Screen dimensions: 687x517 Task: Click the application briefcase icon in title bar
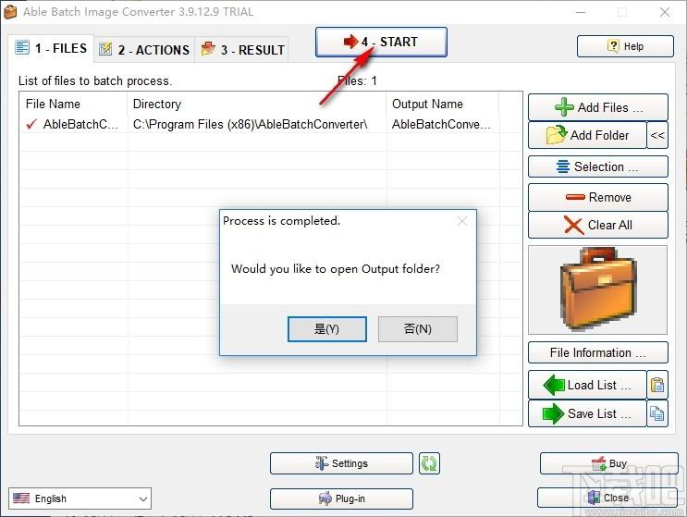[x=10, y=12]
